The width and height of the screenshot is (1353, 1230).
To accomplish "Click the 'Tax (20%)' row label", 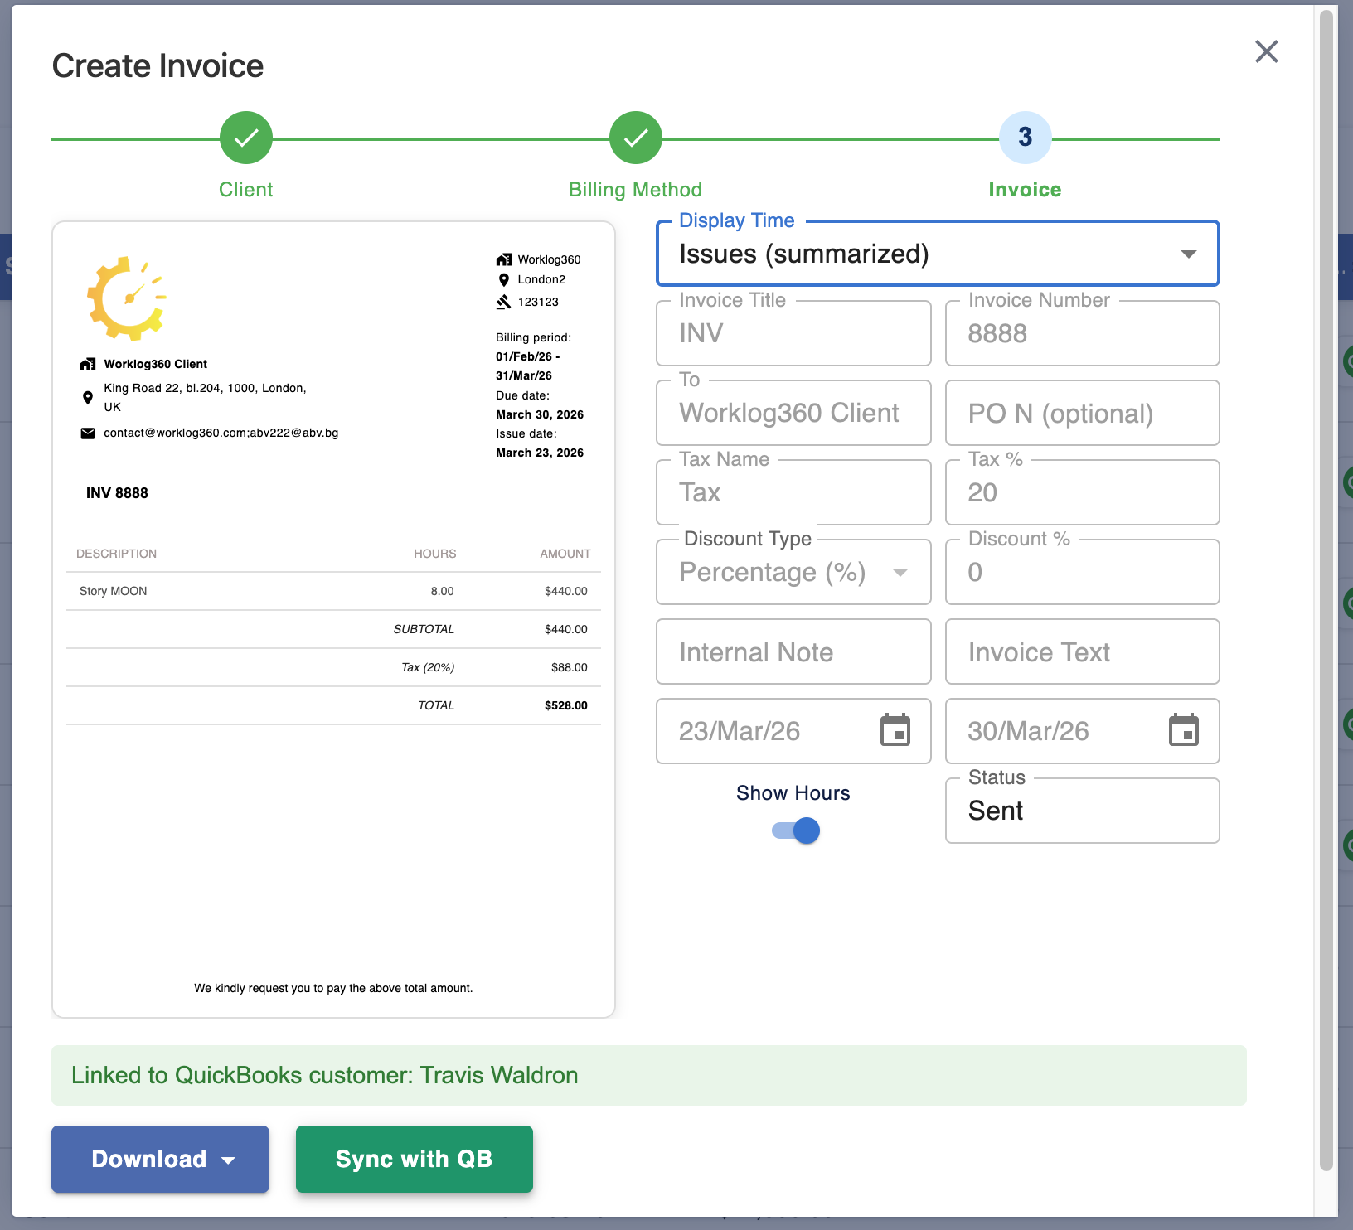I will (x=428, y=667).
